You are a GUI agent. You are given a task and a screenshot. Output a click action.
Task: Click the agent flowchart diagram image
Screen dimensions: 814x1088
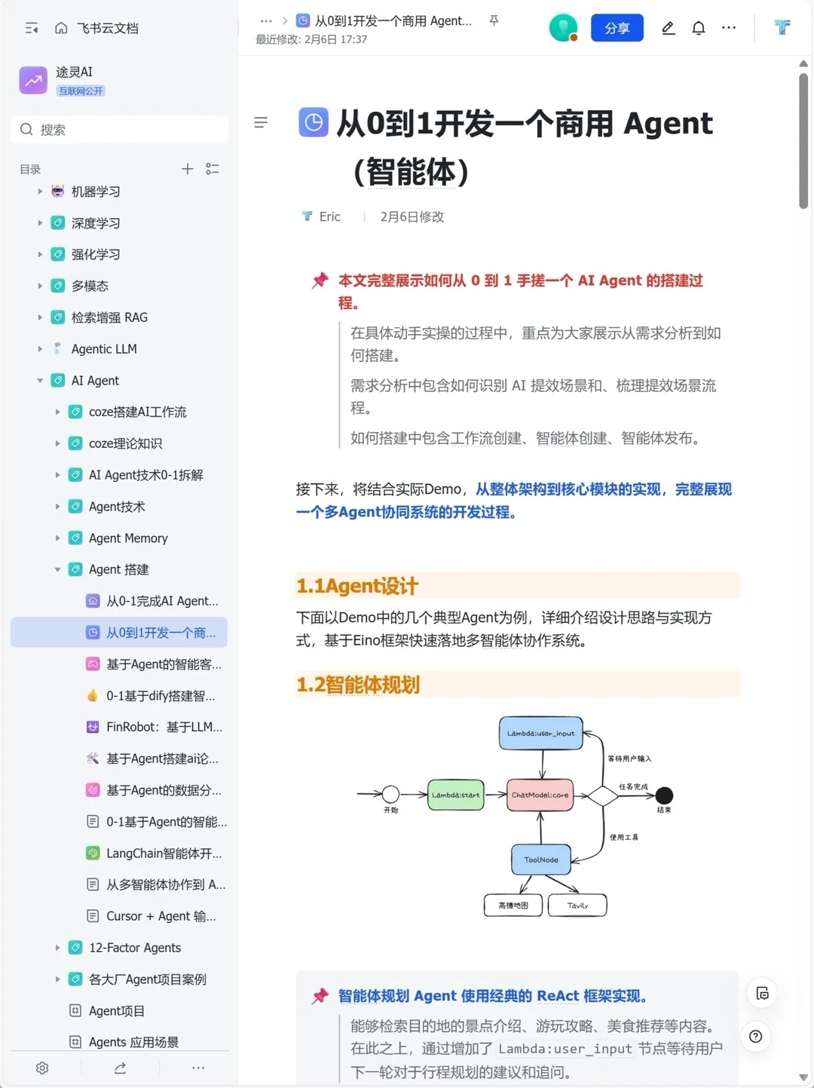coord(516,817)
